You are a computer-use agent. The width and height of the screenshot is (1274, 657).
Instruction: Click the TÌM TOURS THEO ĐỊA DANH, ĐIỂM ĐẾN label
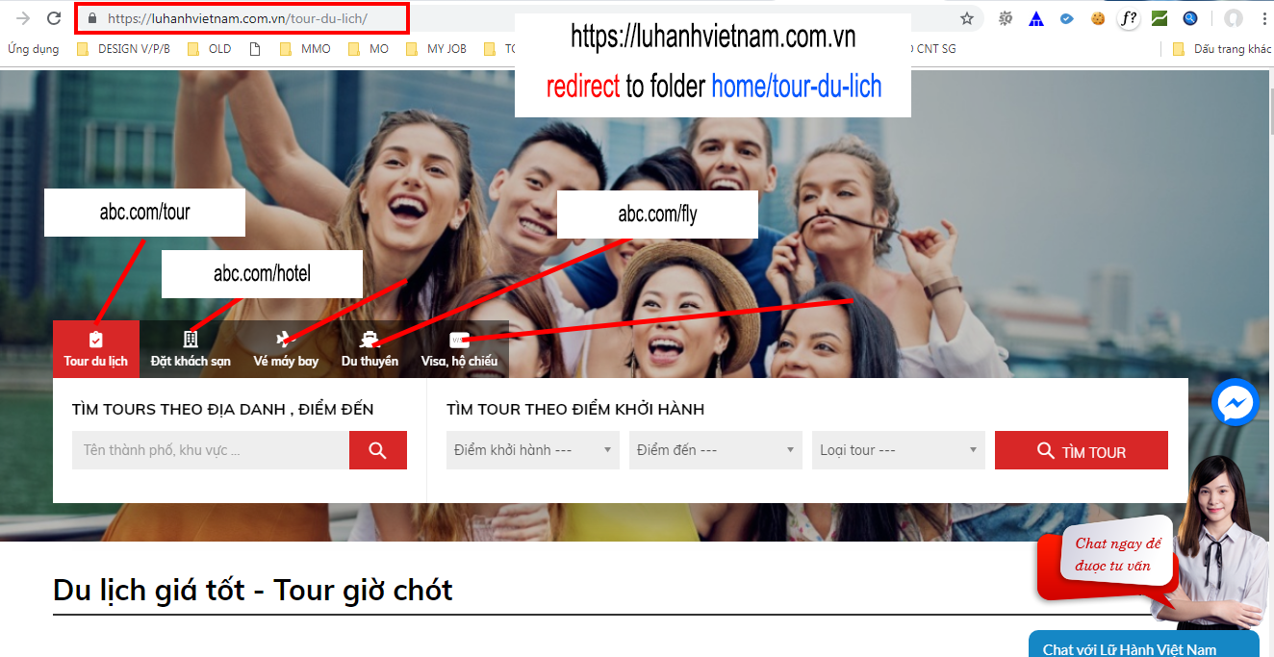tap(223, 409)
